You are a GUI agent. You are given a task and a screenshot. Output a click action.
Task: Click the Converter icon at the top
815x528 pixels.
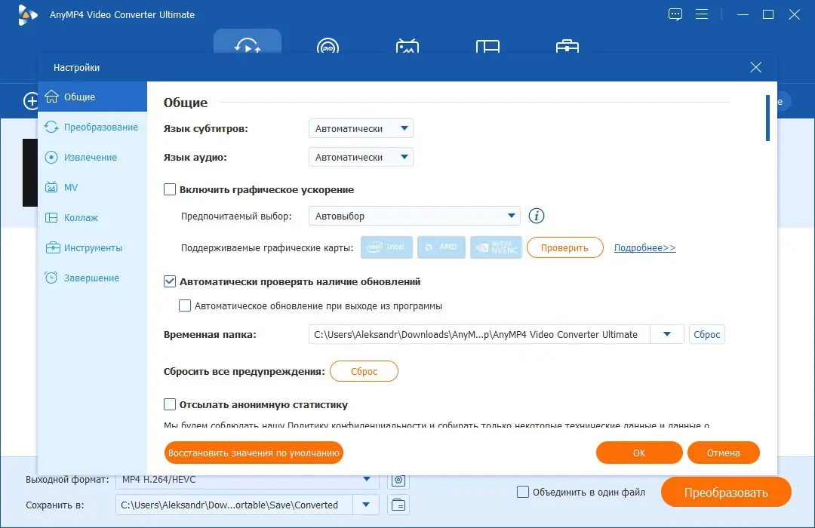(248, 44)
